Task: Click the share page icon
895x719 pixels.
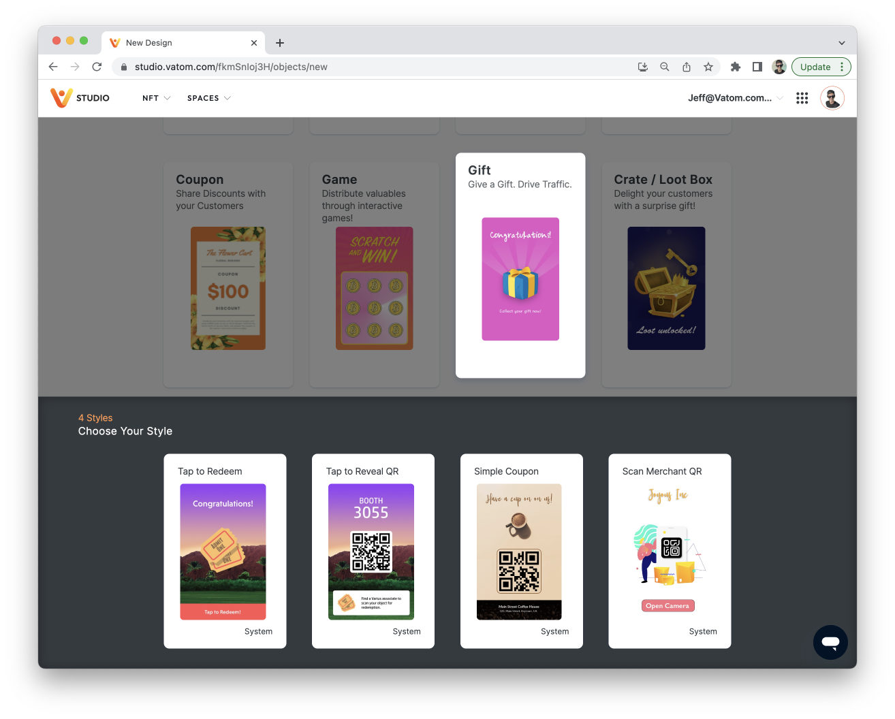Action: point(687,67)
